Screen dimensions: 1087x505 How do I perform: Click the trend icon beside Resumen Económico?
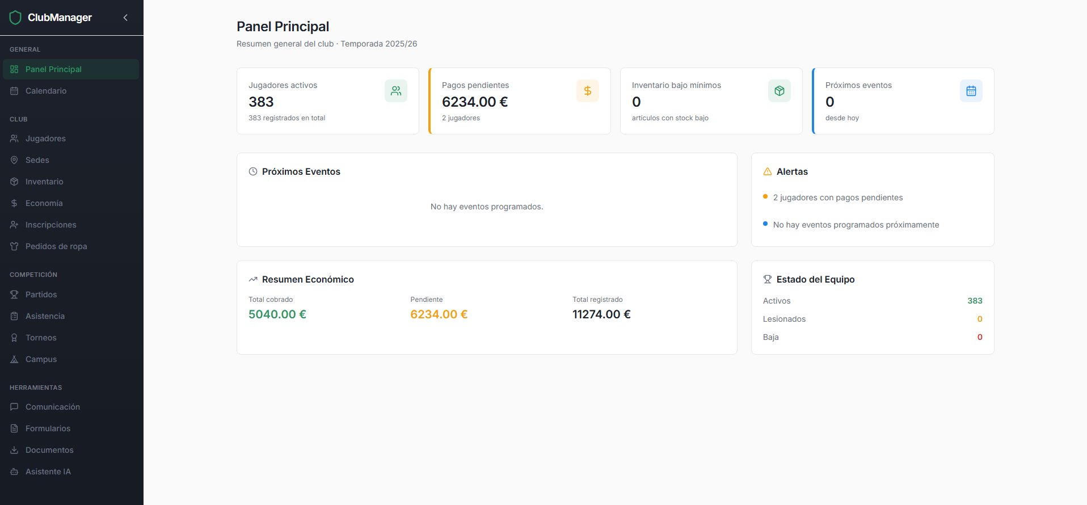pyautogui.click(x=253, y=279)
